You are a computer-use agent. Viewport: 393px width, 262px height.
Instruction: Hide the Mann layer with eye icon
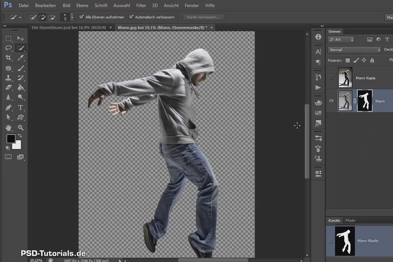pyautogui.click(x=331, y=101)
